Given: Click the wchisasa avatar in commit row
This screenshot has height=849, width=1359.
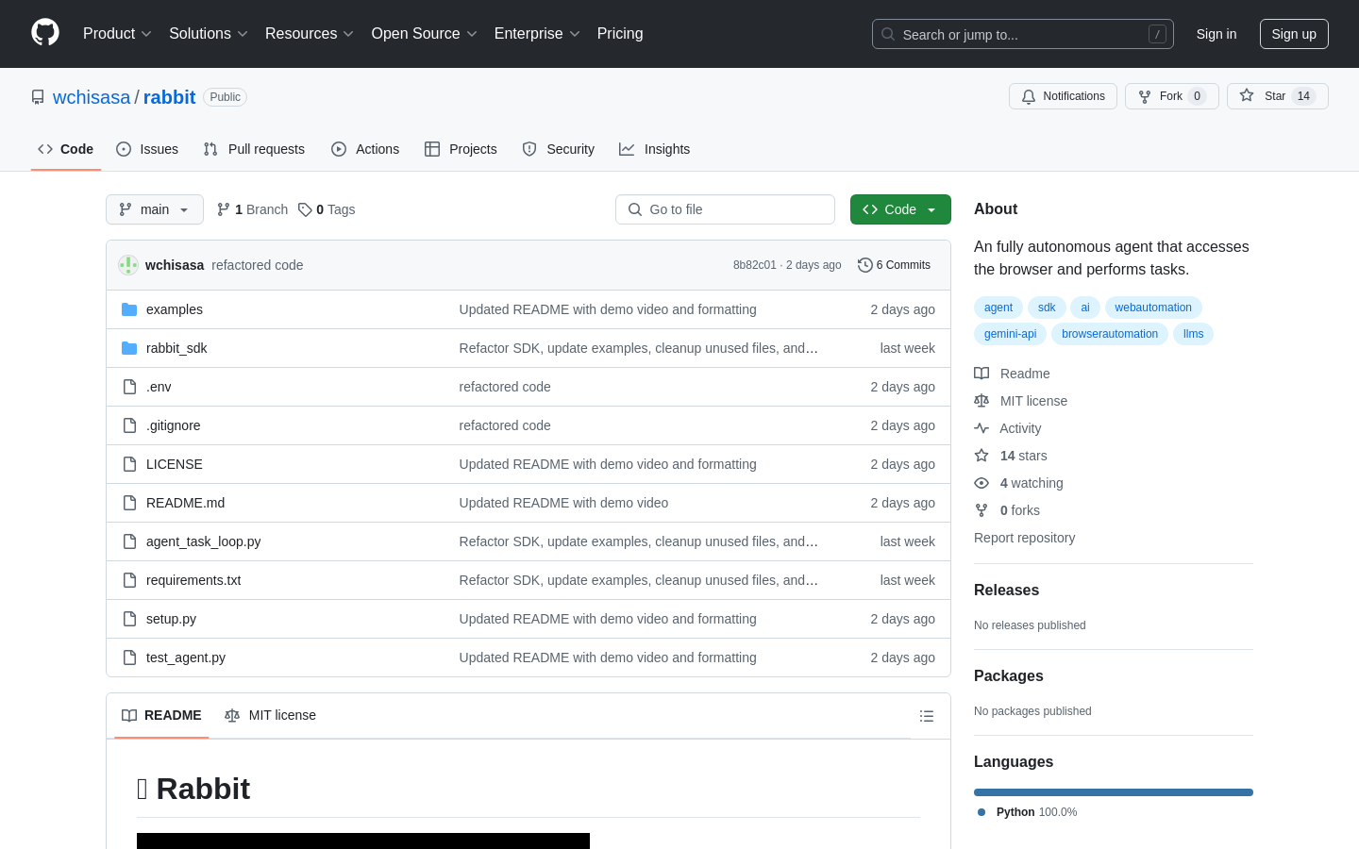Looking at the screenshot, I should [128, 265].
